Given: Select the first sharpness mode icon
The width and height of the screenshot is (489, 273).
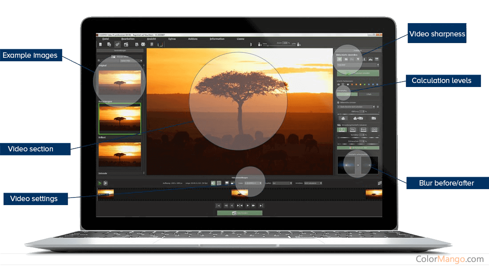Looking at the screenshot, I should [340, 59].
